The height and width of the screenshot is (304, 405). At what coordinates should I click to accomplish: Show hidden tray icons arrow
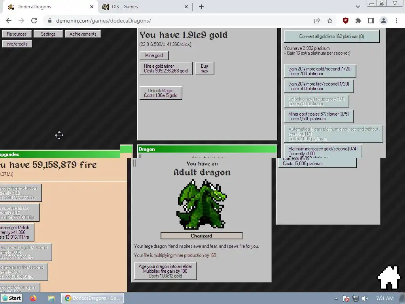tap(336, 298)
